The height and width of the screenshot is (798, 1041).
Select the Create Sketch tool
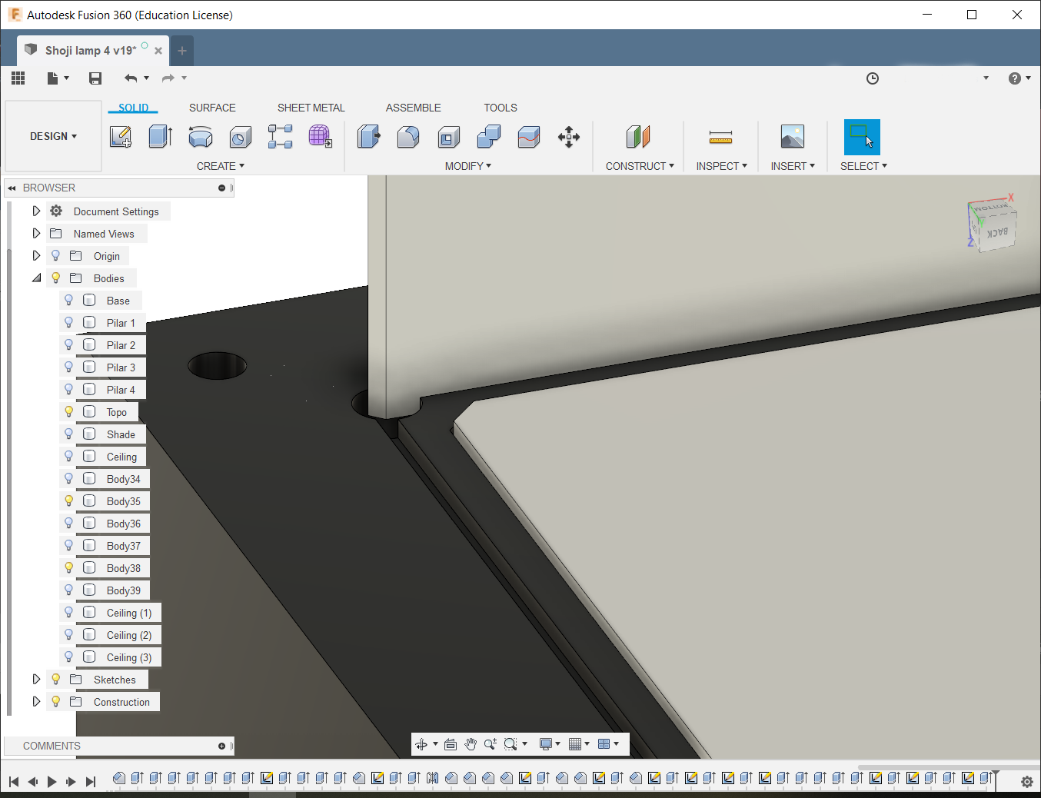(121, 137)
